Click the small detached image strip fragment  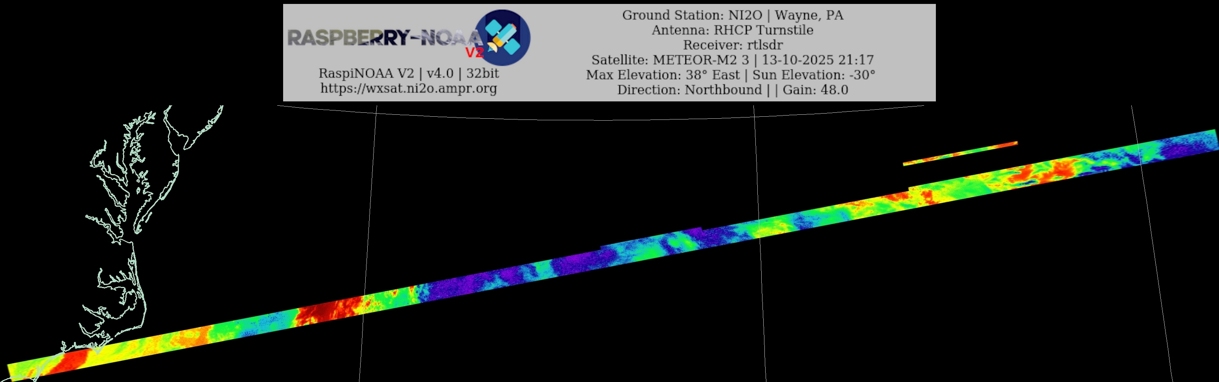[x=960, y=153]
